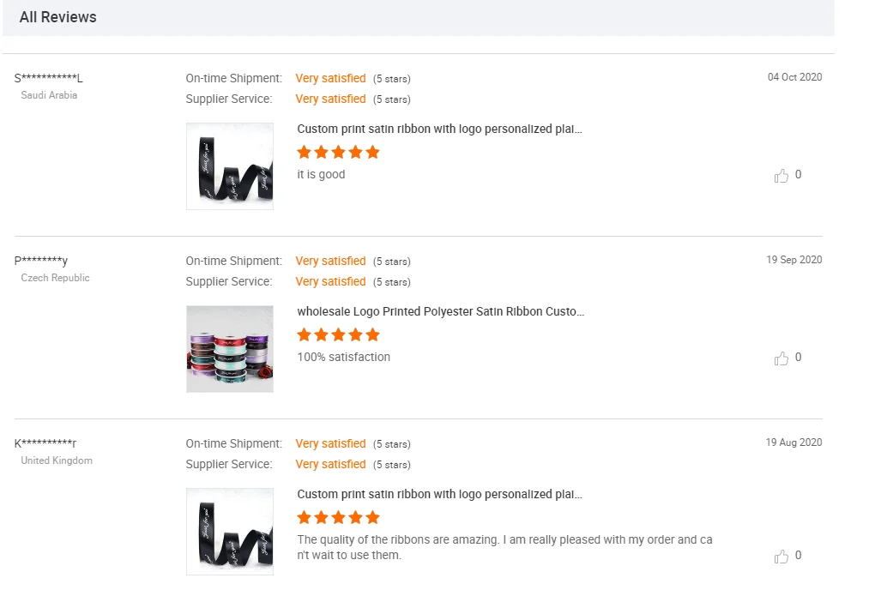The width and height of the screenshot is (869, 602).
Task: Click star rating on the 19 Aug review
Action: [x=338, y=518]
